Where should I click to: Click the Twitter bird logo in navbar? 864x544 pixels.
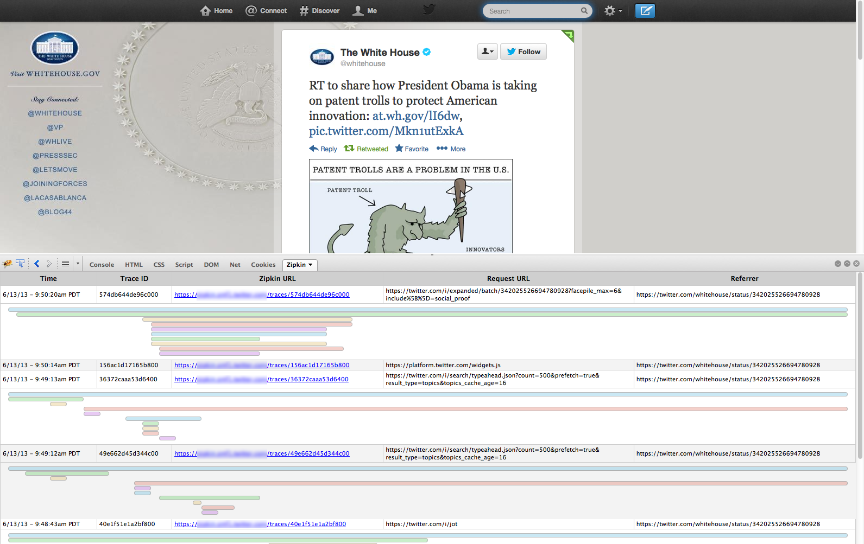pyautogui.click(x=430, y=10)
